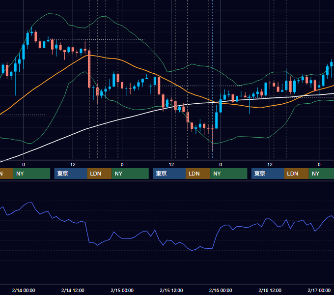Click the 東京 session block on 2/14
The image size is (334, 295).
point(71,174)
